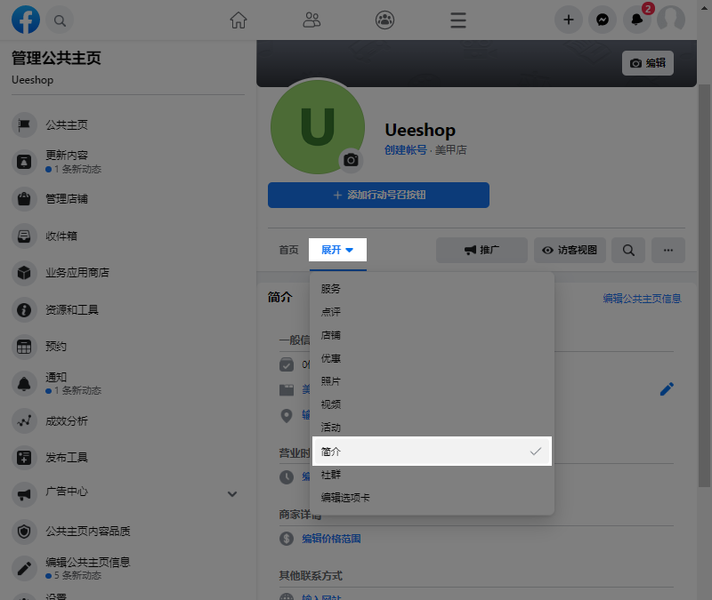The height and width of the screenshot is (600, 712).
Task: Select 服务 from the dropdown menu
Action: [x=432, y=289]
